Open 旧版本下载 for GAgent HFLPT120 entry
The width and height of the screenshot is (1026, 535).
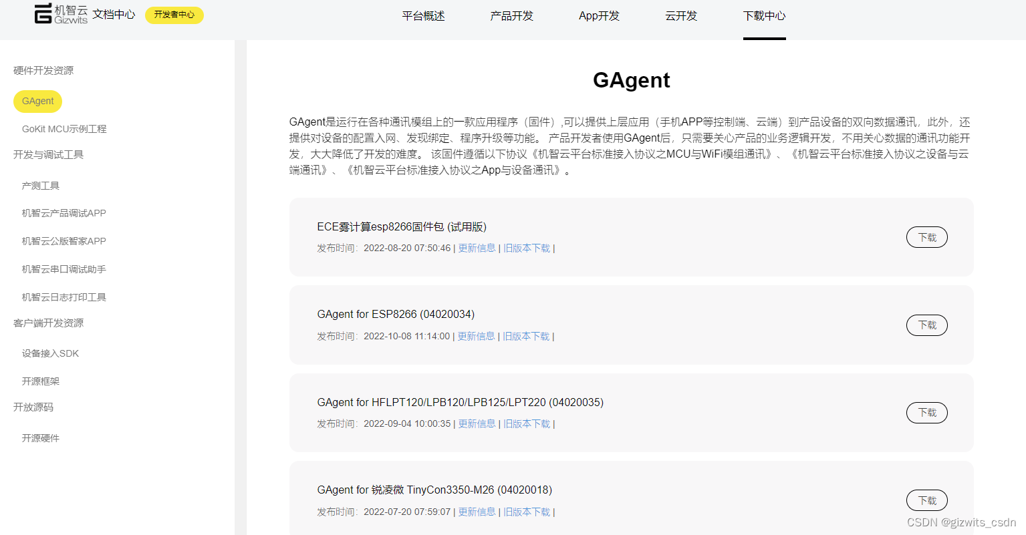527,424
